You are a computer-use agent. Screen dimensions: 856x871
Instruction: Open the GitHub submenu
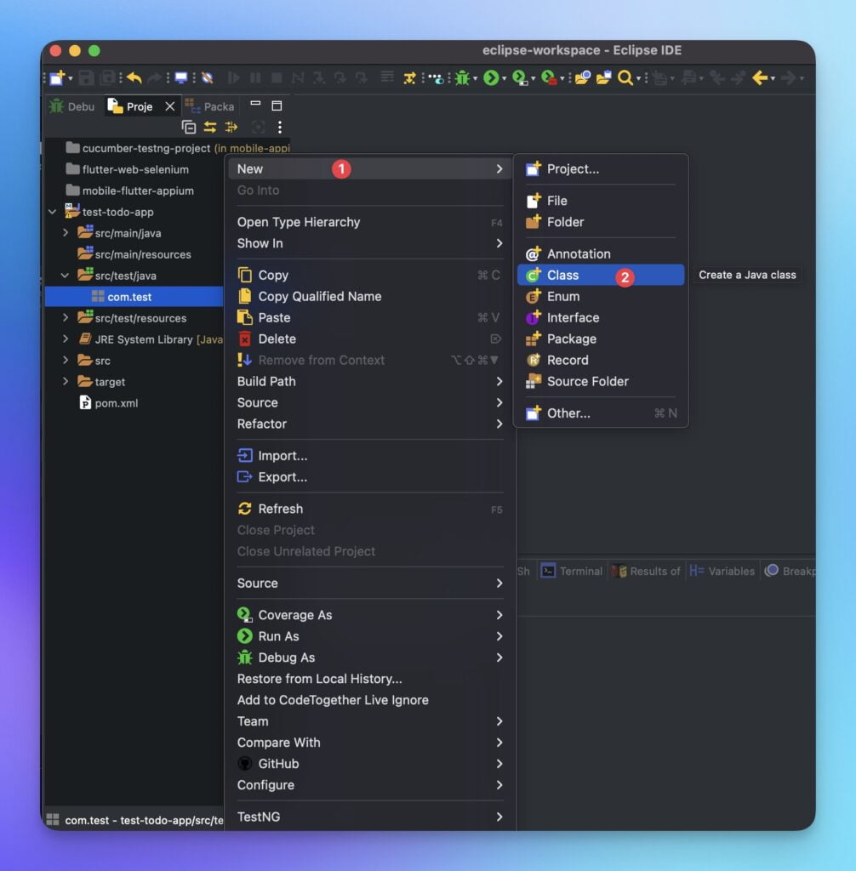coord(369,764)
